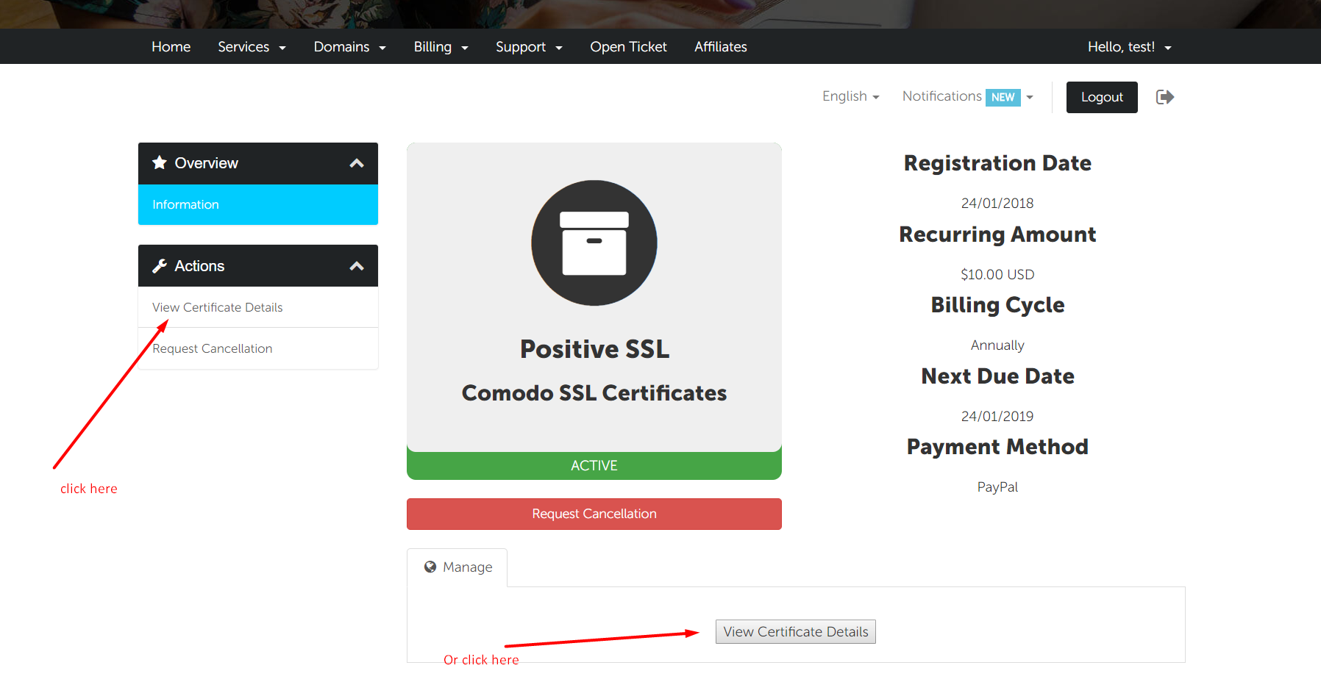The image size is (1321, 682).
Task: Click View Certificate Details in Actions sidebar
Action: (258, 307)
